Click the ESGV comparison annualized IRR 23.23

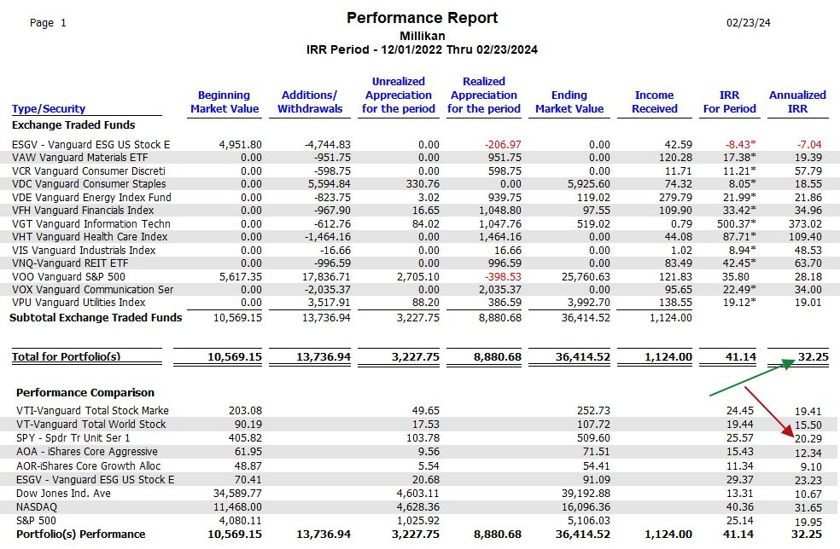[808, 480]
